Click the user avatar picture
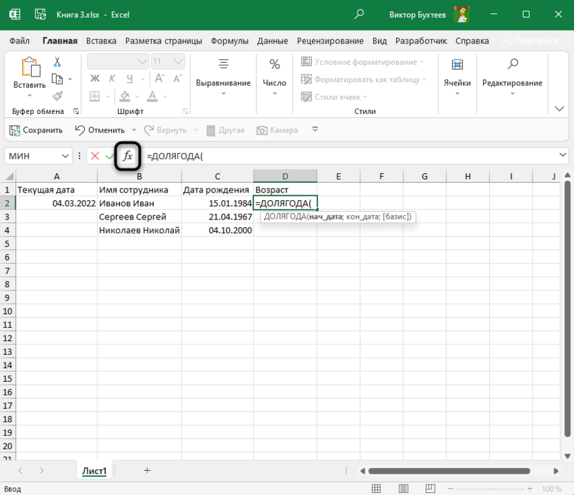This screenshot has width=574, height=495. pos(462,14)
